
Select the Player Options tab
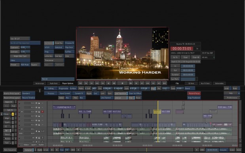click(x=68, y=83)
